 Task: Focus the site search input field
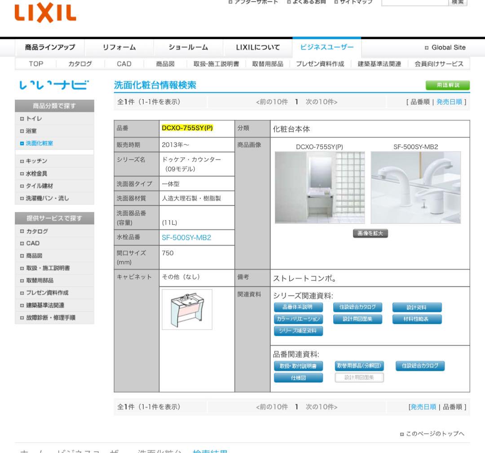click(415, 3)
